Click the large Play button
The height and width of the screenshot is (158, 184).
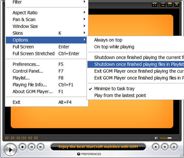tap(10, 150)
